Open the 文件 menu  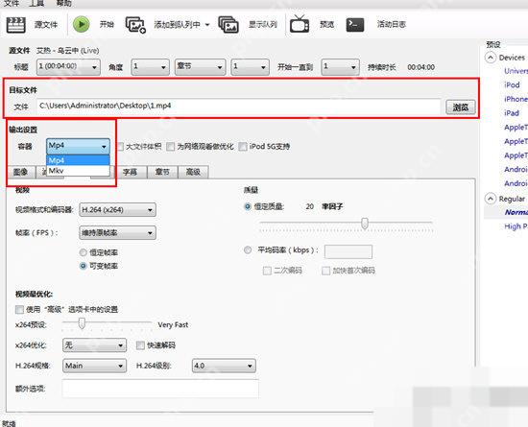point(12,4)
